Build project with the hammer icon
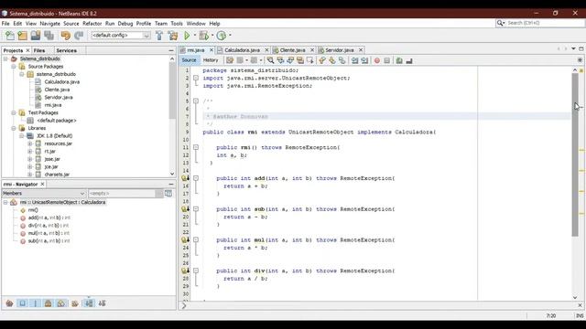586x329 pixels. [159, 36]
